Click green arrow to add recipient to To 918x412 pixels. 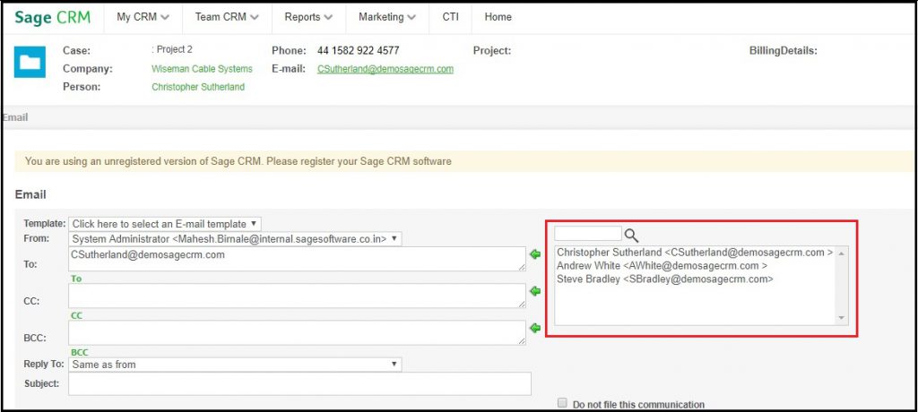[x=534, y=254]
